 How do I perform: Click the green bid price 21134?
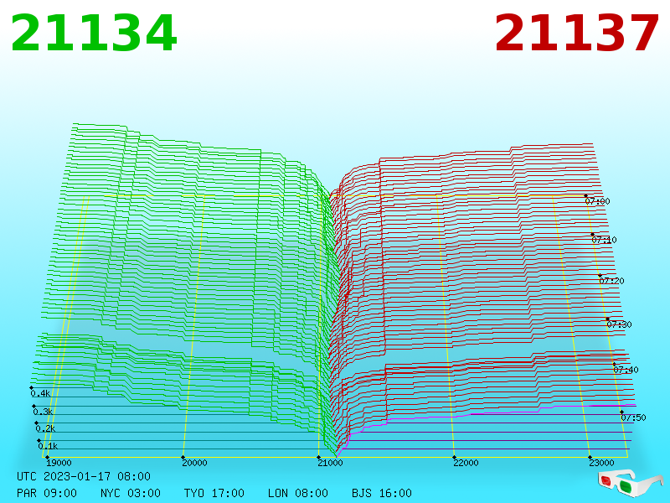pyautogui.click(x=94, y=33)
